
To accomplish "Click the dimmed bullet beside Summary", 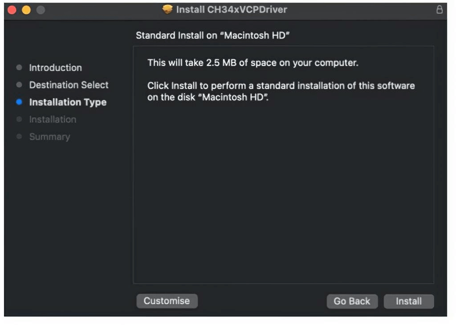I will click(19, 136).
